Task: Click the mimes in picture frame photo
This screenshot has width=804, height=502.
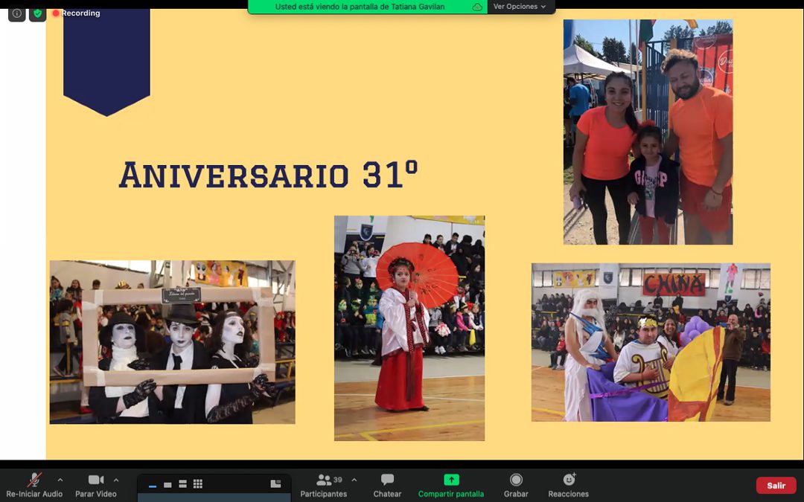Action: coord(172,342)
